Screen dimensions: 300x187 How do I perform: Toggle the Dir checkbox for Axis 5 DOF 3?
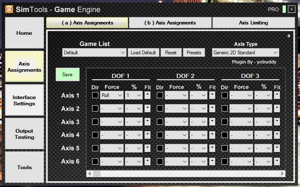pyautogui.click(x=224, y=148)
